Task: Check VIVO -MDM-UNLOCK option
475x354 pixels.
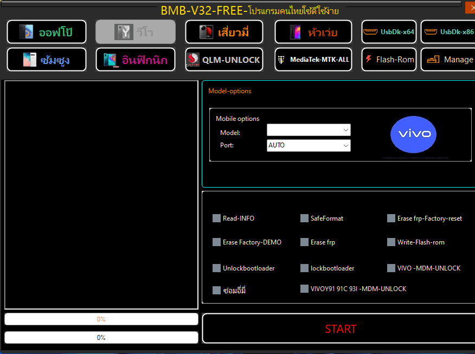Action: 391,268
